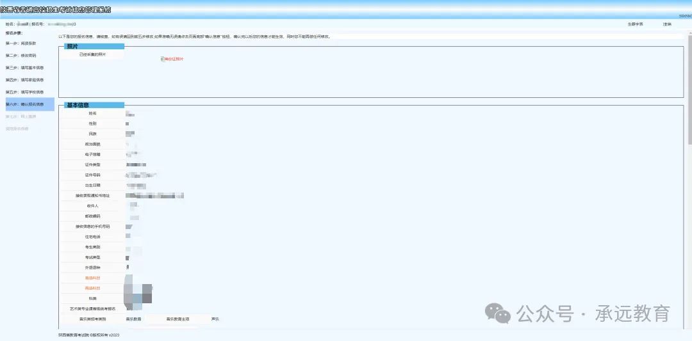
Task: Select 第四步：填写家庭信息 step
Action: 25,80
